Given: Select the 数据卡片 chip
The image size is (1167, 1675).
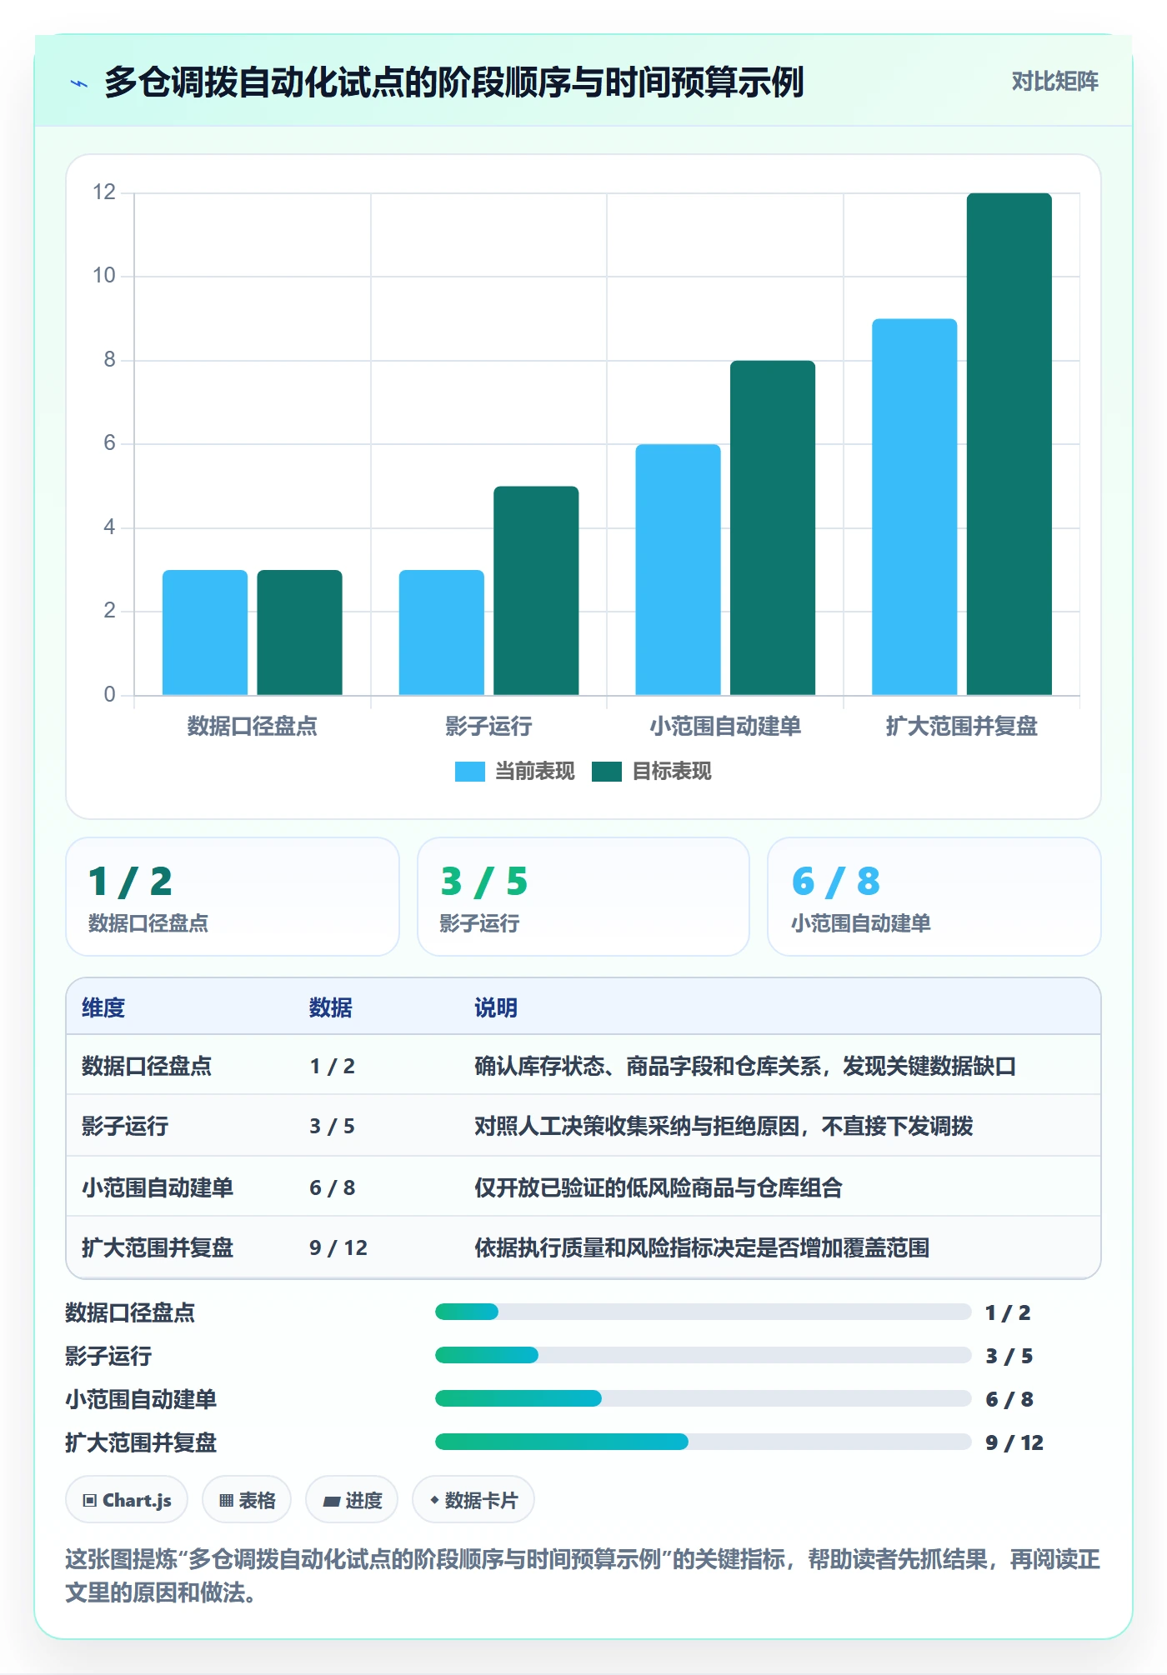Looking at the screenshot, I should (x=473, y=1500).
